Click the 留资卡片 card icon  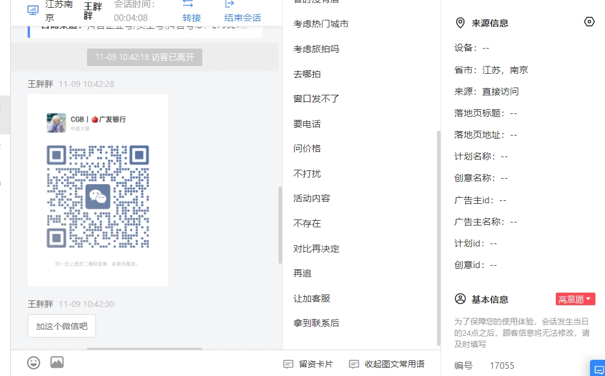[288, 364]
